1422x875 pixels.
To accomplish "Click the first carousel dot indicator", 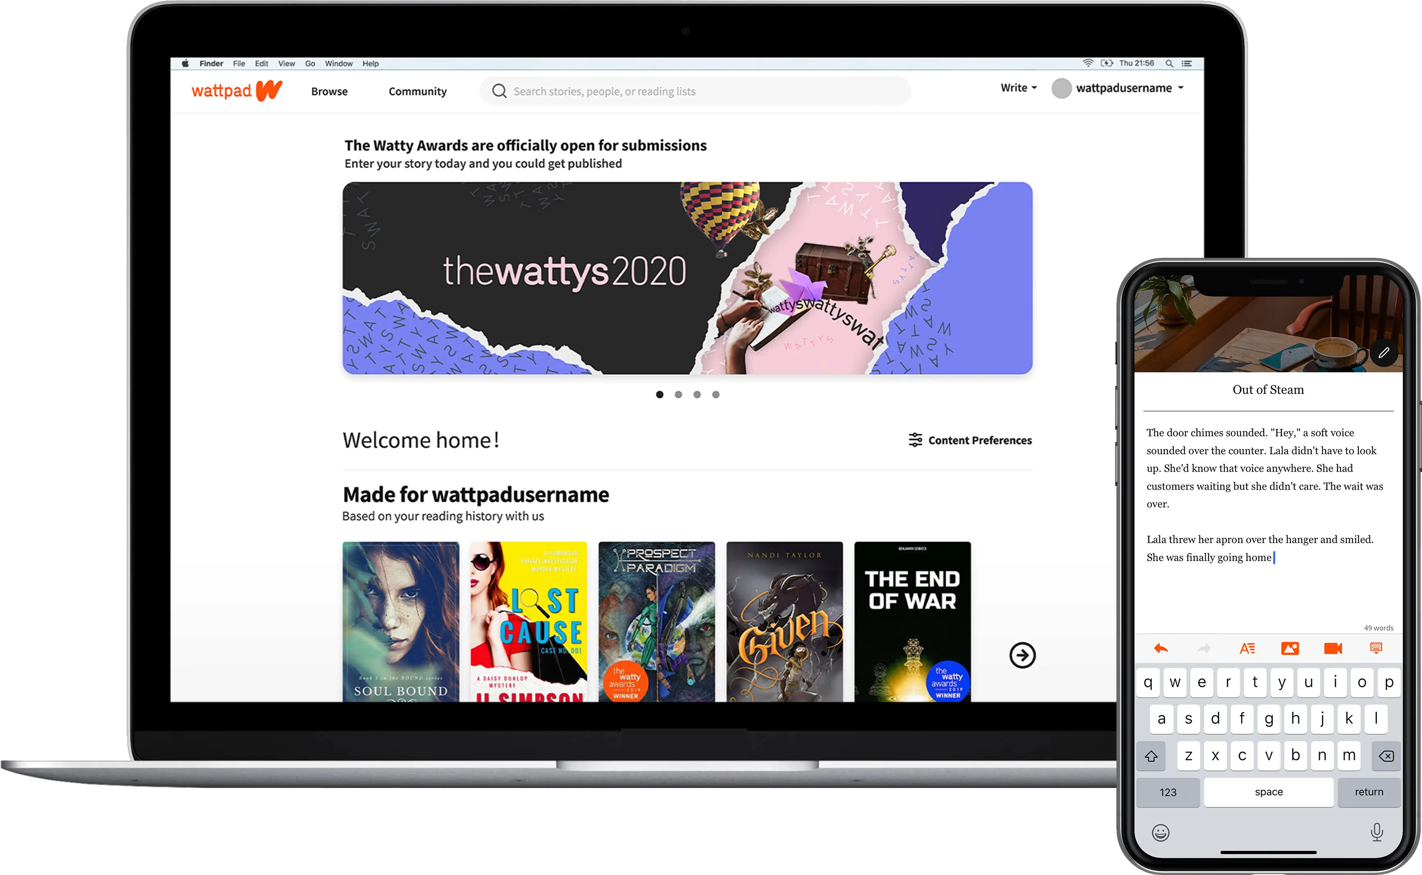I will click(x=659, y=394).
